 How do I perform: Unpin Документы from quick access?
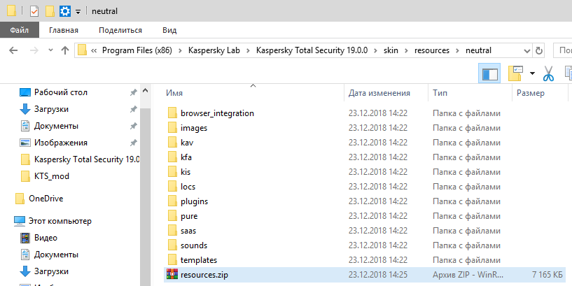133,126
